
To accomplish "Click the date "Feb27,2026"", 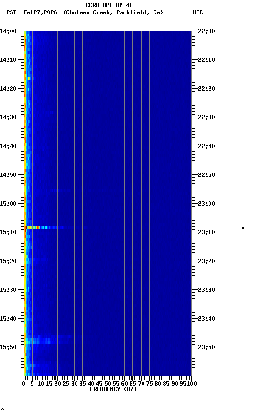I will 40,12.
